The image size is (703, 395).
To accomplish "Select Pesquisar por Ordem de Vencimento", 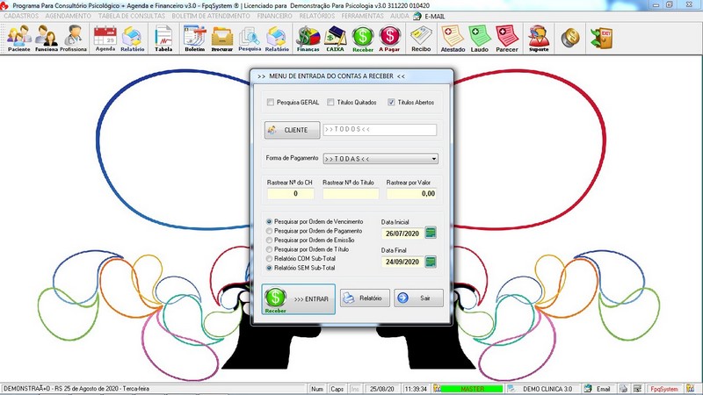I will point(269,222).
